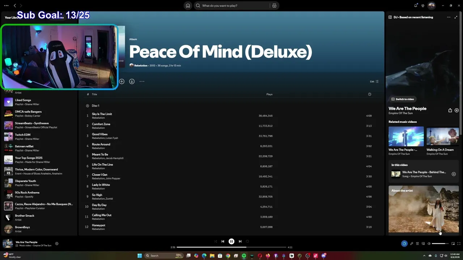
Task: Open the Browse icon in the search bar
Action: 274,6
